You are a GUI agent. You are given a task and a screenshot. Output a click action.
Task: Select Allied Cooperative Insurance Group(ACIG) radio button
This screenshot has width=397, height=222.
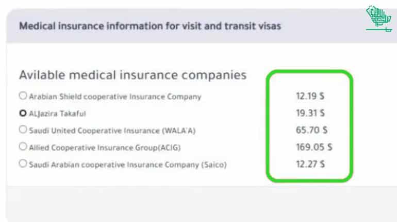click(22, 146)
